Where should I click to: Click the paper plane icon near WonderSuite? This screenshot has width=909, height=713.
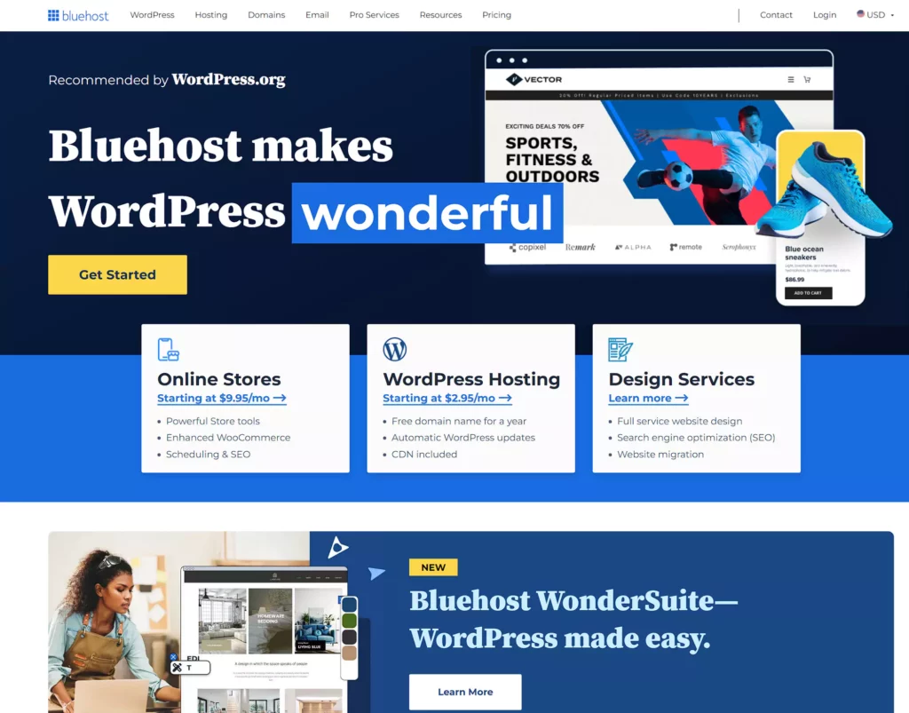tap(376, 574)
